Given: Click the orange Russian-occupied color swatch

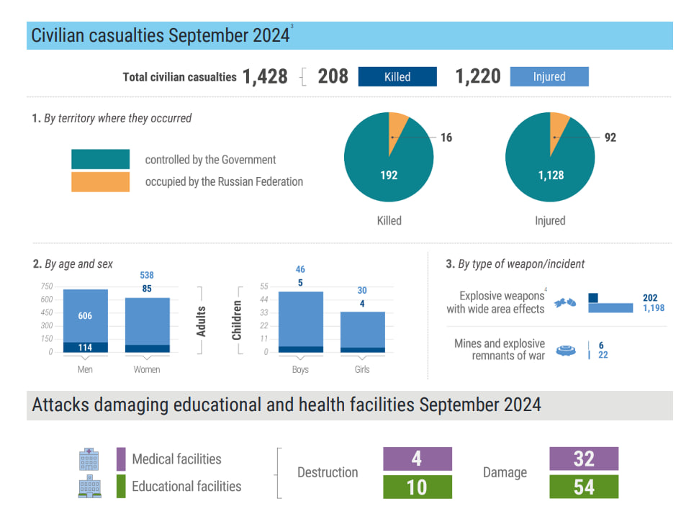Looking at the screenshot, I should coord(100,182).
